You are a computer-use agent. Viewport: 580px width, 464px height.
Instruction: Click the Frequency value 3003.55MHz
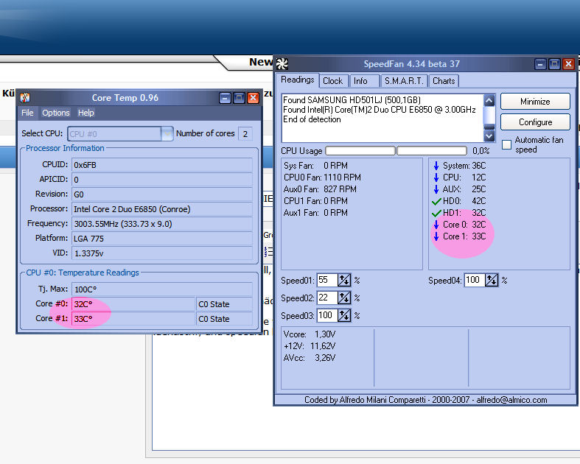[162, 224]
